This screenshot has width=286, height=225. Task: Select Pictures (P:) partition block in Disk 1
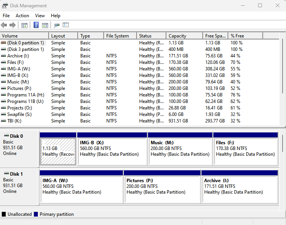coord(162,189)
